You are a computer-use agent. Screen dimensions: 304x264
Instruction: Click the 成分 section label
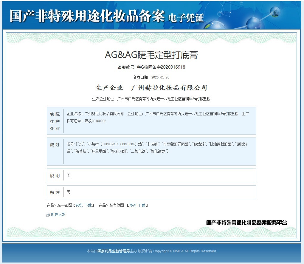tap(55, 145)
